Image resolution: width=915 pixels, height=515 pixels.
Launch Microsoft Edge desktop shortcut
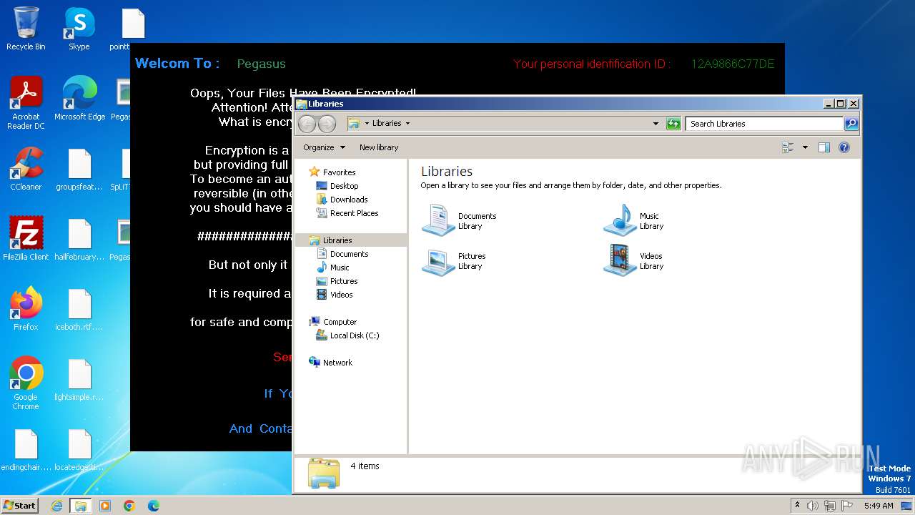coord(79,99)
